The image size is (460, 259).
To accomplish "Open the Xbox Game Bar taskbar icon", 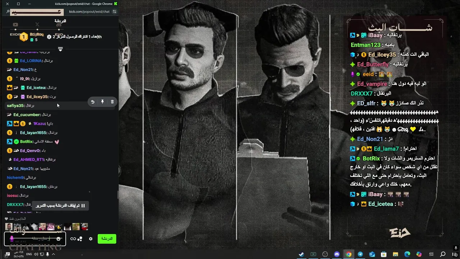I will point(313,254).
